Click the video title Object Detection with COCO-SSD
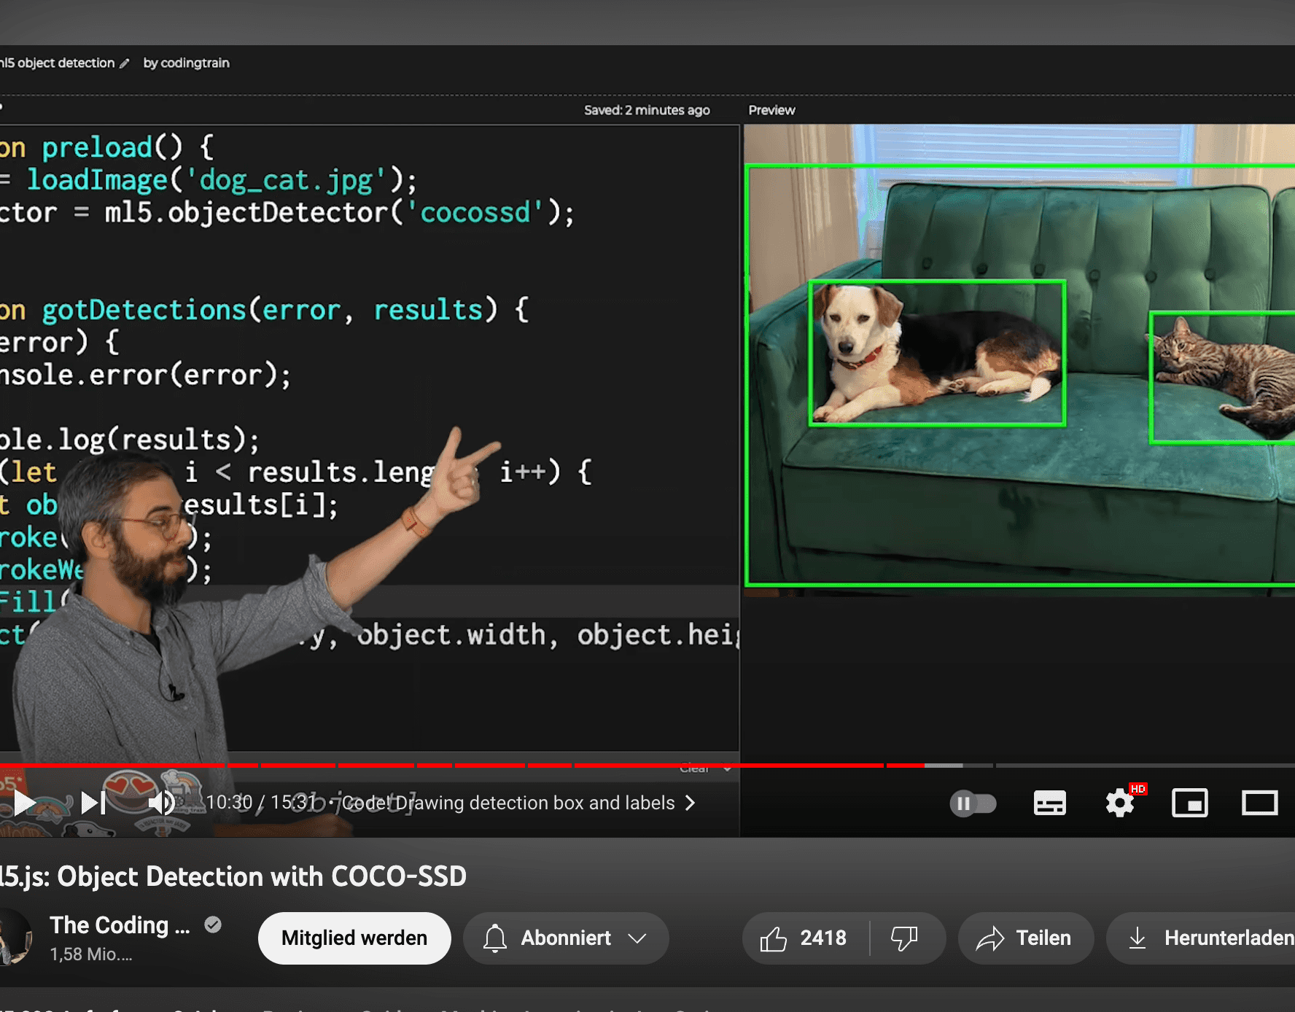Image resolution: width=1295 pixels, height=1012 pixels. [x=233, y=876]
